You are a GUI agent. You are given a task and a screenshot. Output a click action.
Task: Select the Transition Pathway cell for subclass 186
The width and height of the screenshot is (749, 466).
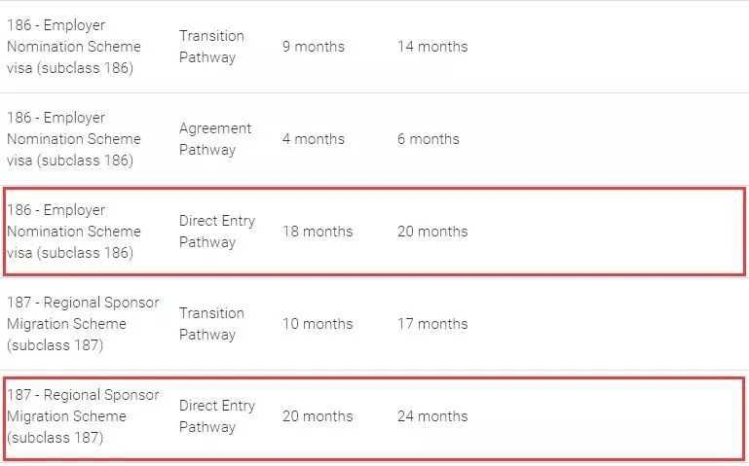click(x=211, y=47)
